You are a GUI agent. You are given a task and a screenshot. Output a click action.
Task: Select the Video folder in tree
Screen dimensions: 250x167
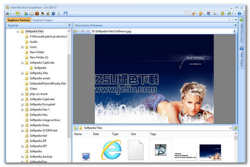click(33, 89)
